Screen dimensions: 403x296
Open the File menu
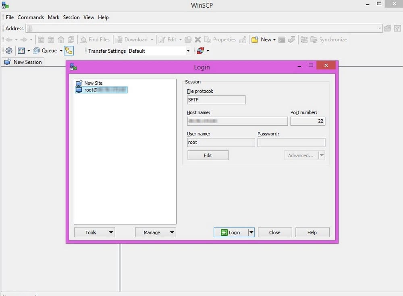click(10, 17)
